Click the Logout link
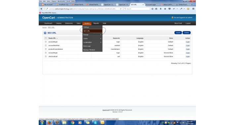The image size is (235, 125). [188, 23]
